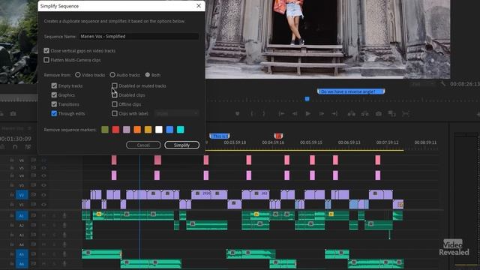
Task: Uncheck Graphics removal option
Action: pos(54,95)
